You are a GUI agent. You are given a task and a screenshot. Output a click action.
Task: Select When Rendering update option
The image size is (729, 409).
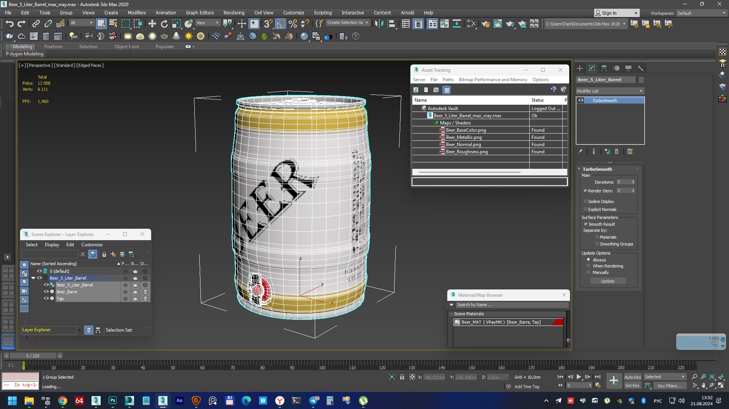589,266
